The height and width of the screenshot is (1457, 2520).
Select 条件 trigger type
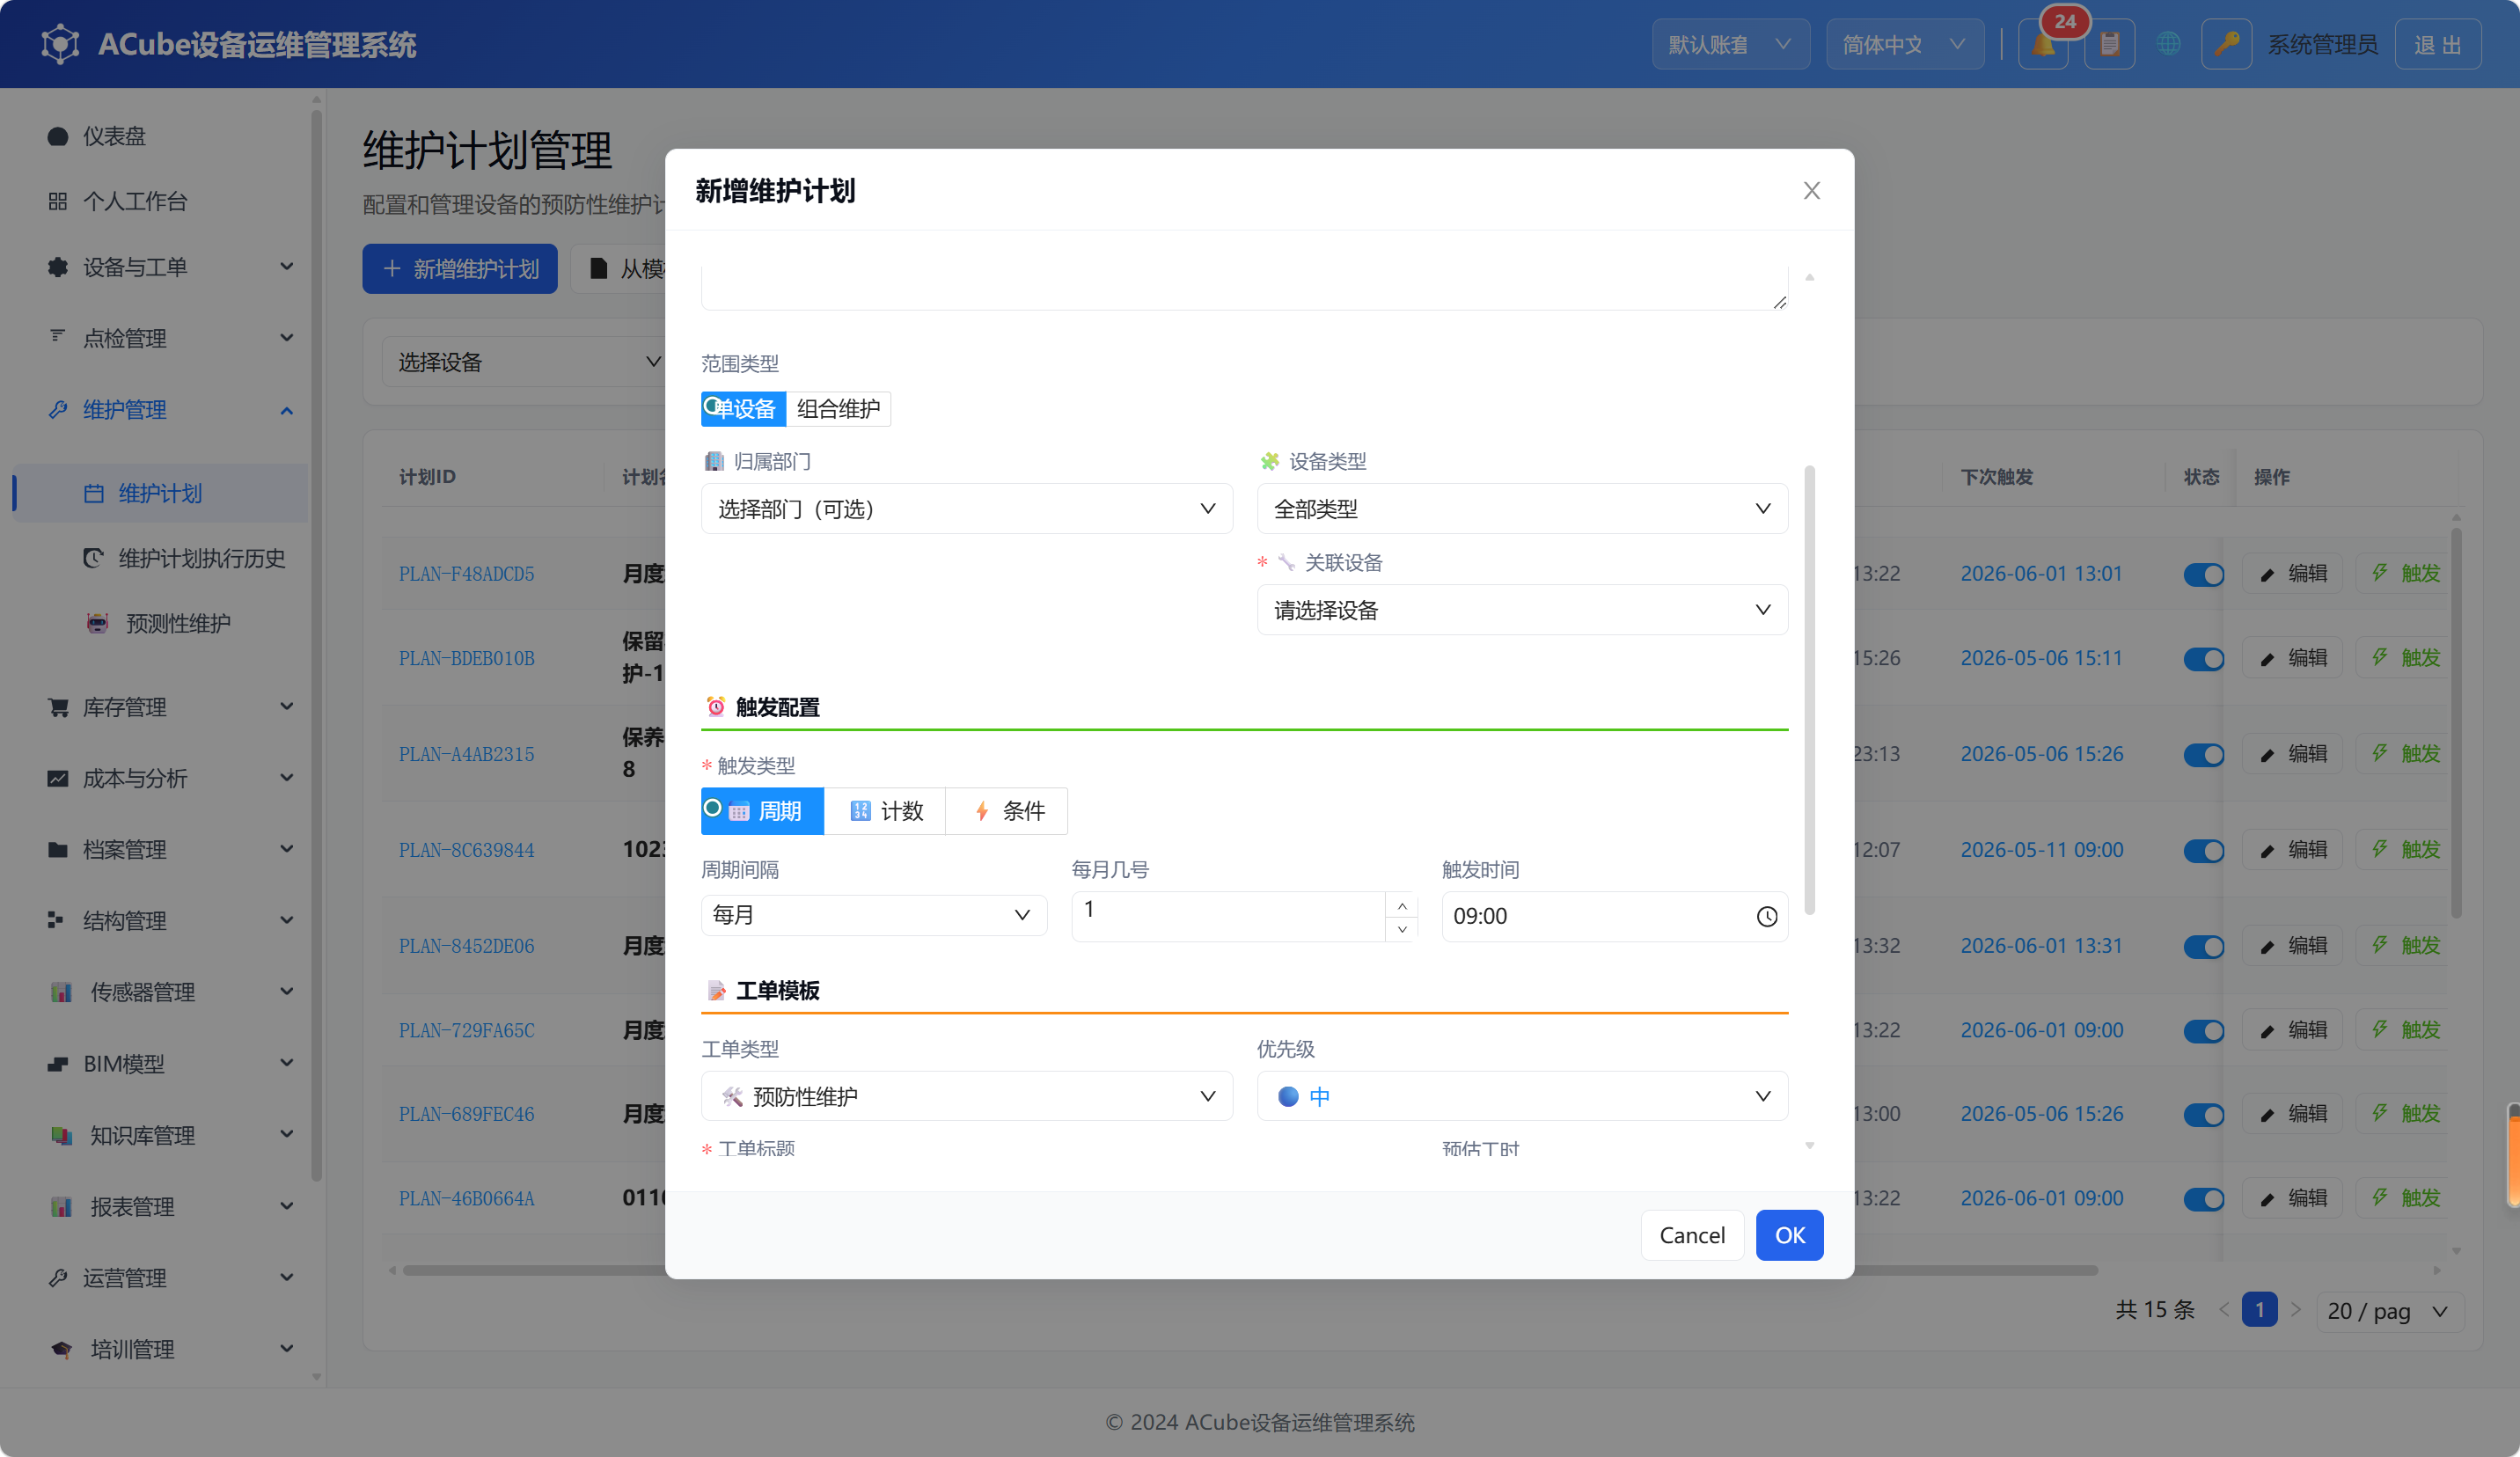[x=1007, y=810]
